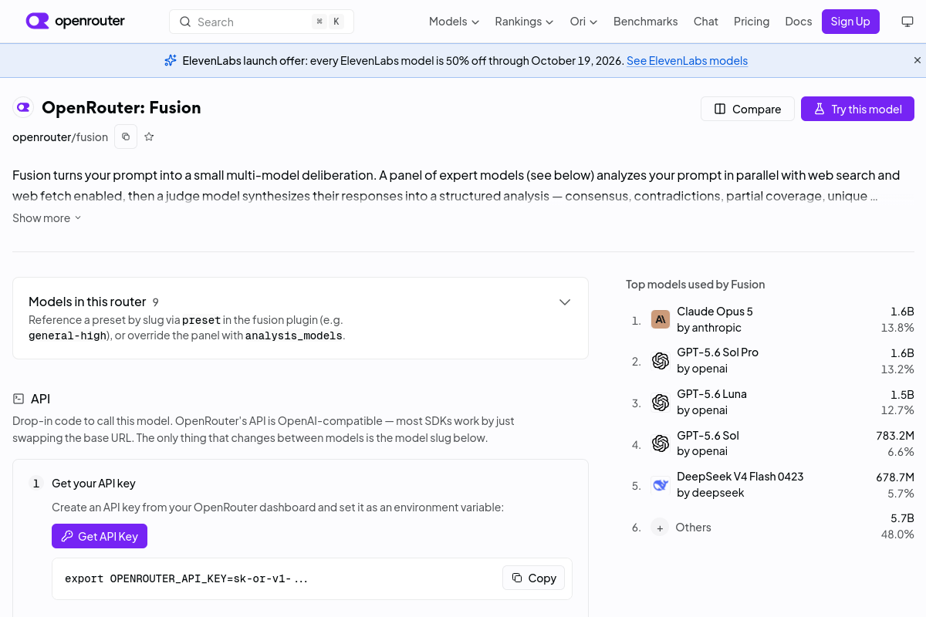This screenshot has height=617, width=926.
Task: Expand description with Show more
Action: tap(46, 218)
